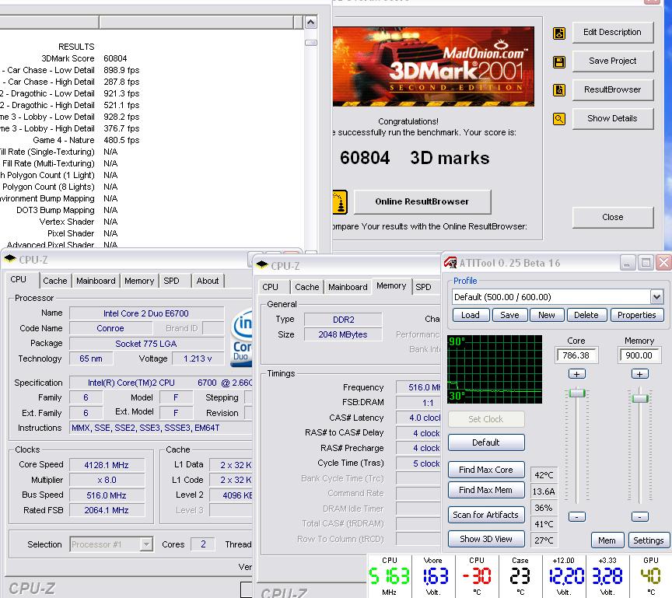Launch the Online ResultBrowser
This screenshot has width=672, height=598.
422,201
